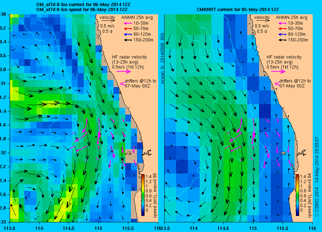Click the magenta drifter marker in CMRNRT panel
The image size is (322, 232).
click(x=277, y=84)
